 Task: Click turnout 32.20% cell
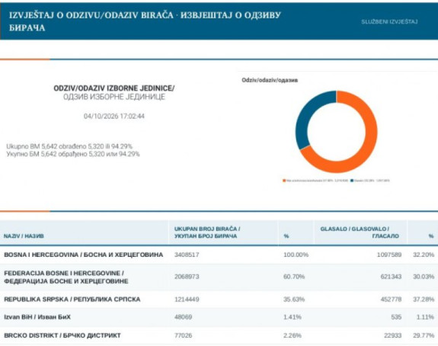[424, 255]
